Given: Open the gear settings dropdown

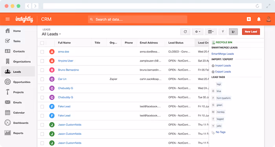Looking at the screenshot, I should [x=198, y=32].
